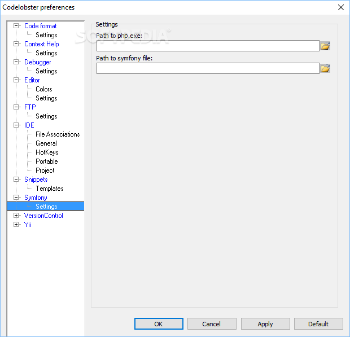
Task: Click the Apply button
Action: click(265, 324)
